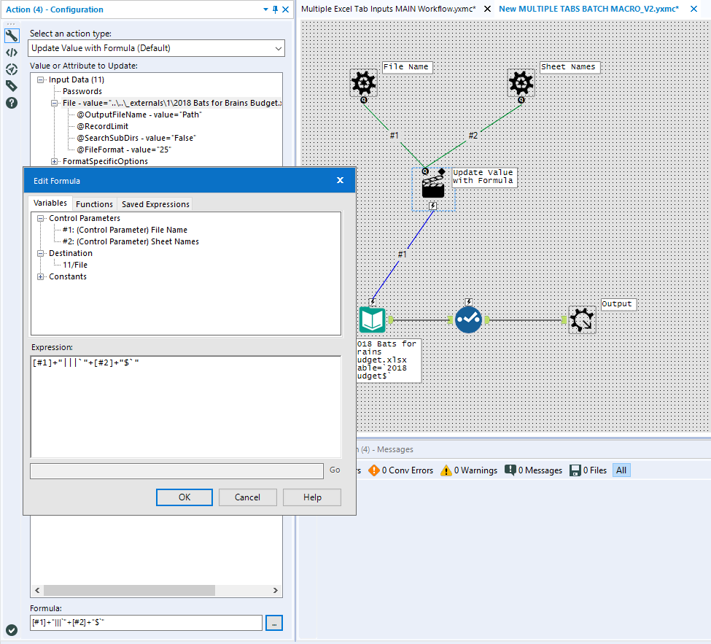Select the Sheet Names control parameter tool
This screenshot has width=711, height=644.
(x=521, y=83)
